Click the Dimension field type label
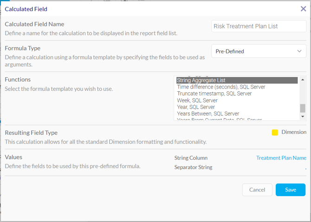 click(294, 133)
